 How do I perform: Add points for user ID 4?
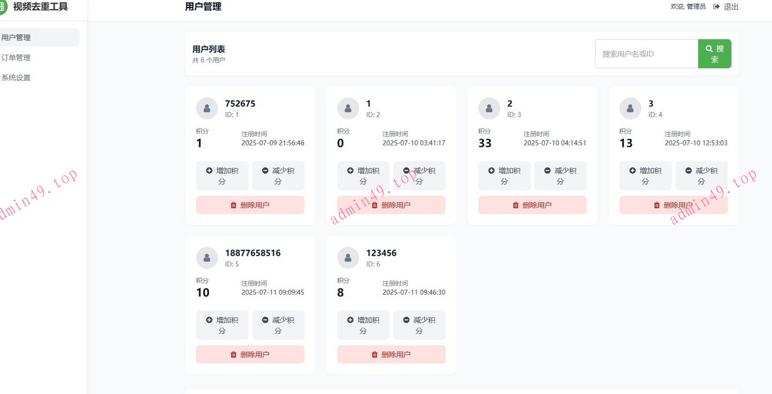point(645,176)
